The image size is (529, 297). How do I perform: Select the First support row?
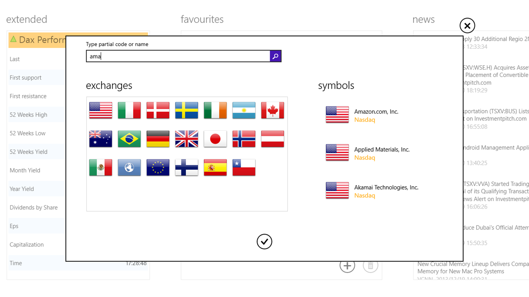pos(37,78)
